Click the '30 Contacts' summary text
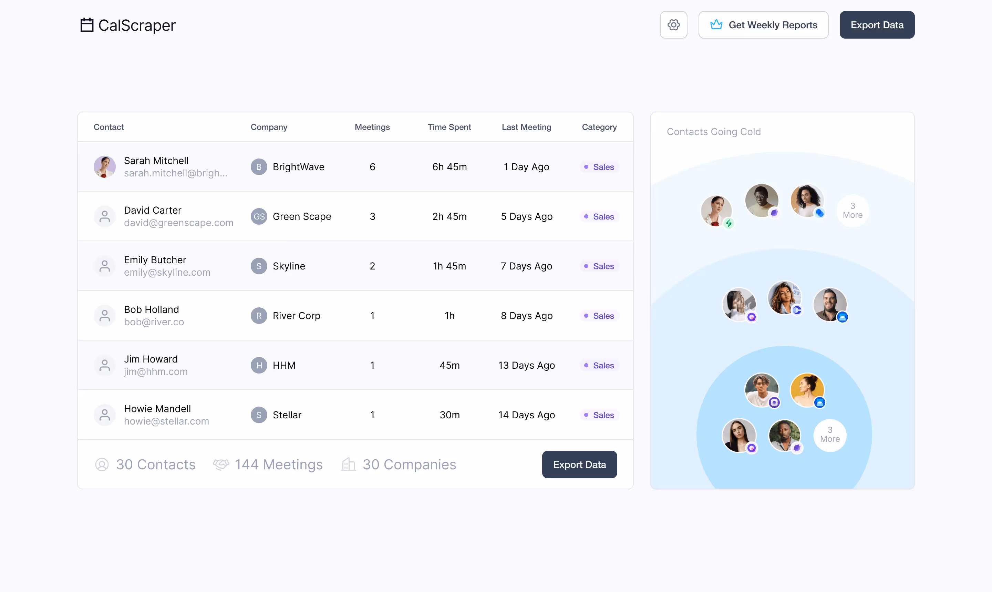Viewport: 992px width, 592px height. point(156,465)
